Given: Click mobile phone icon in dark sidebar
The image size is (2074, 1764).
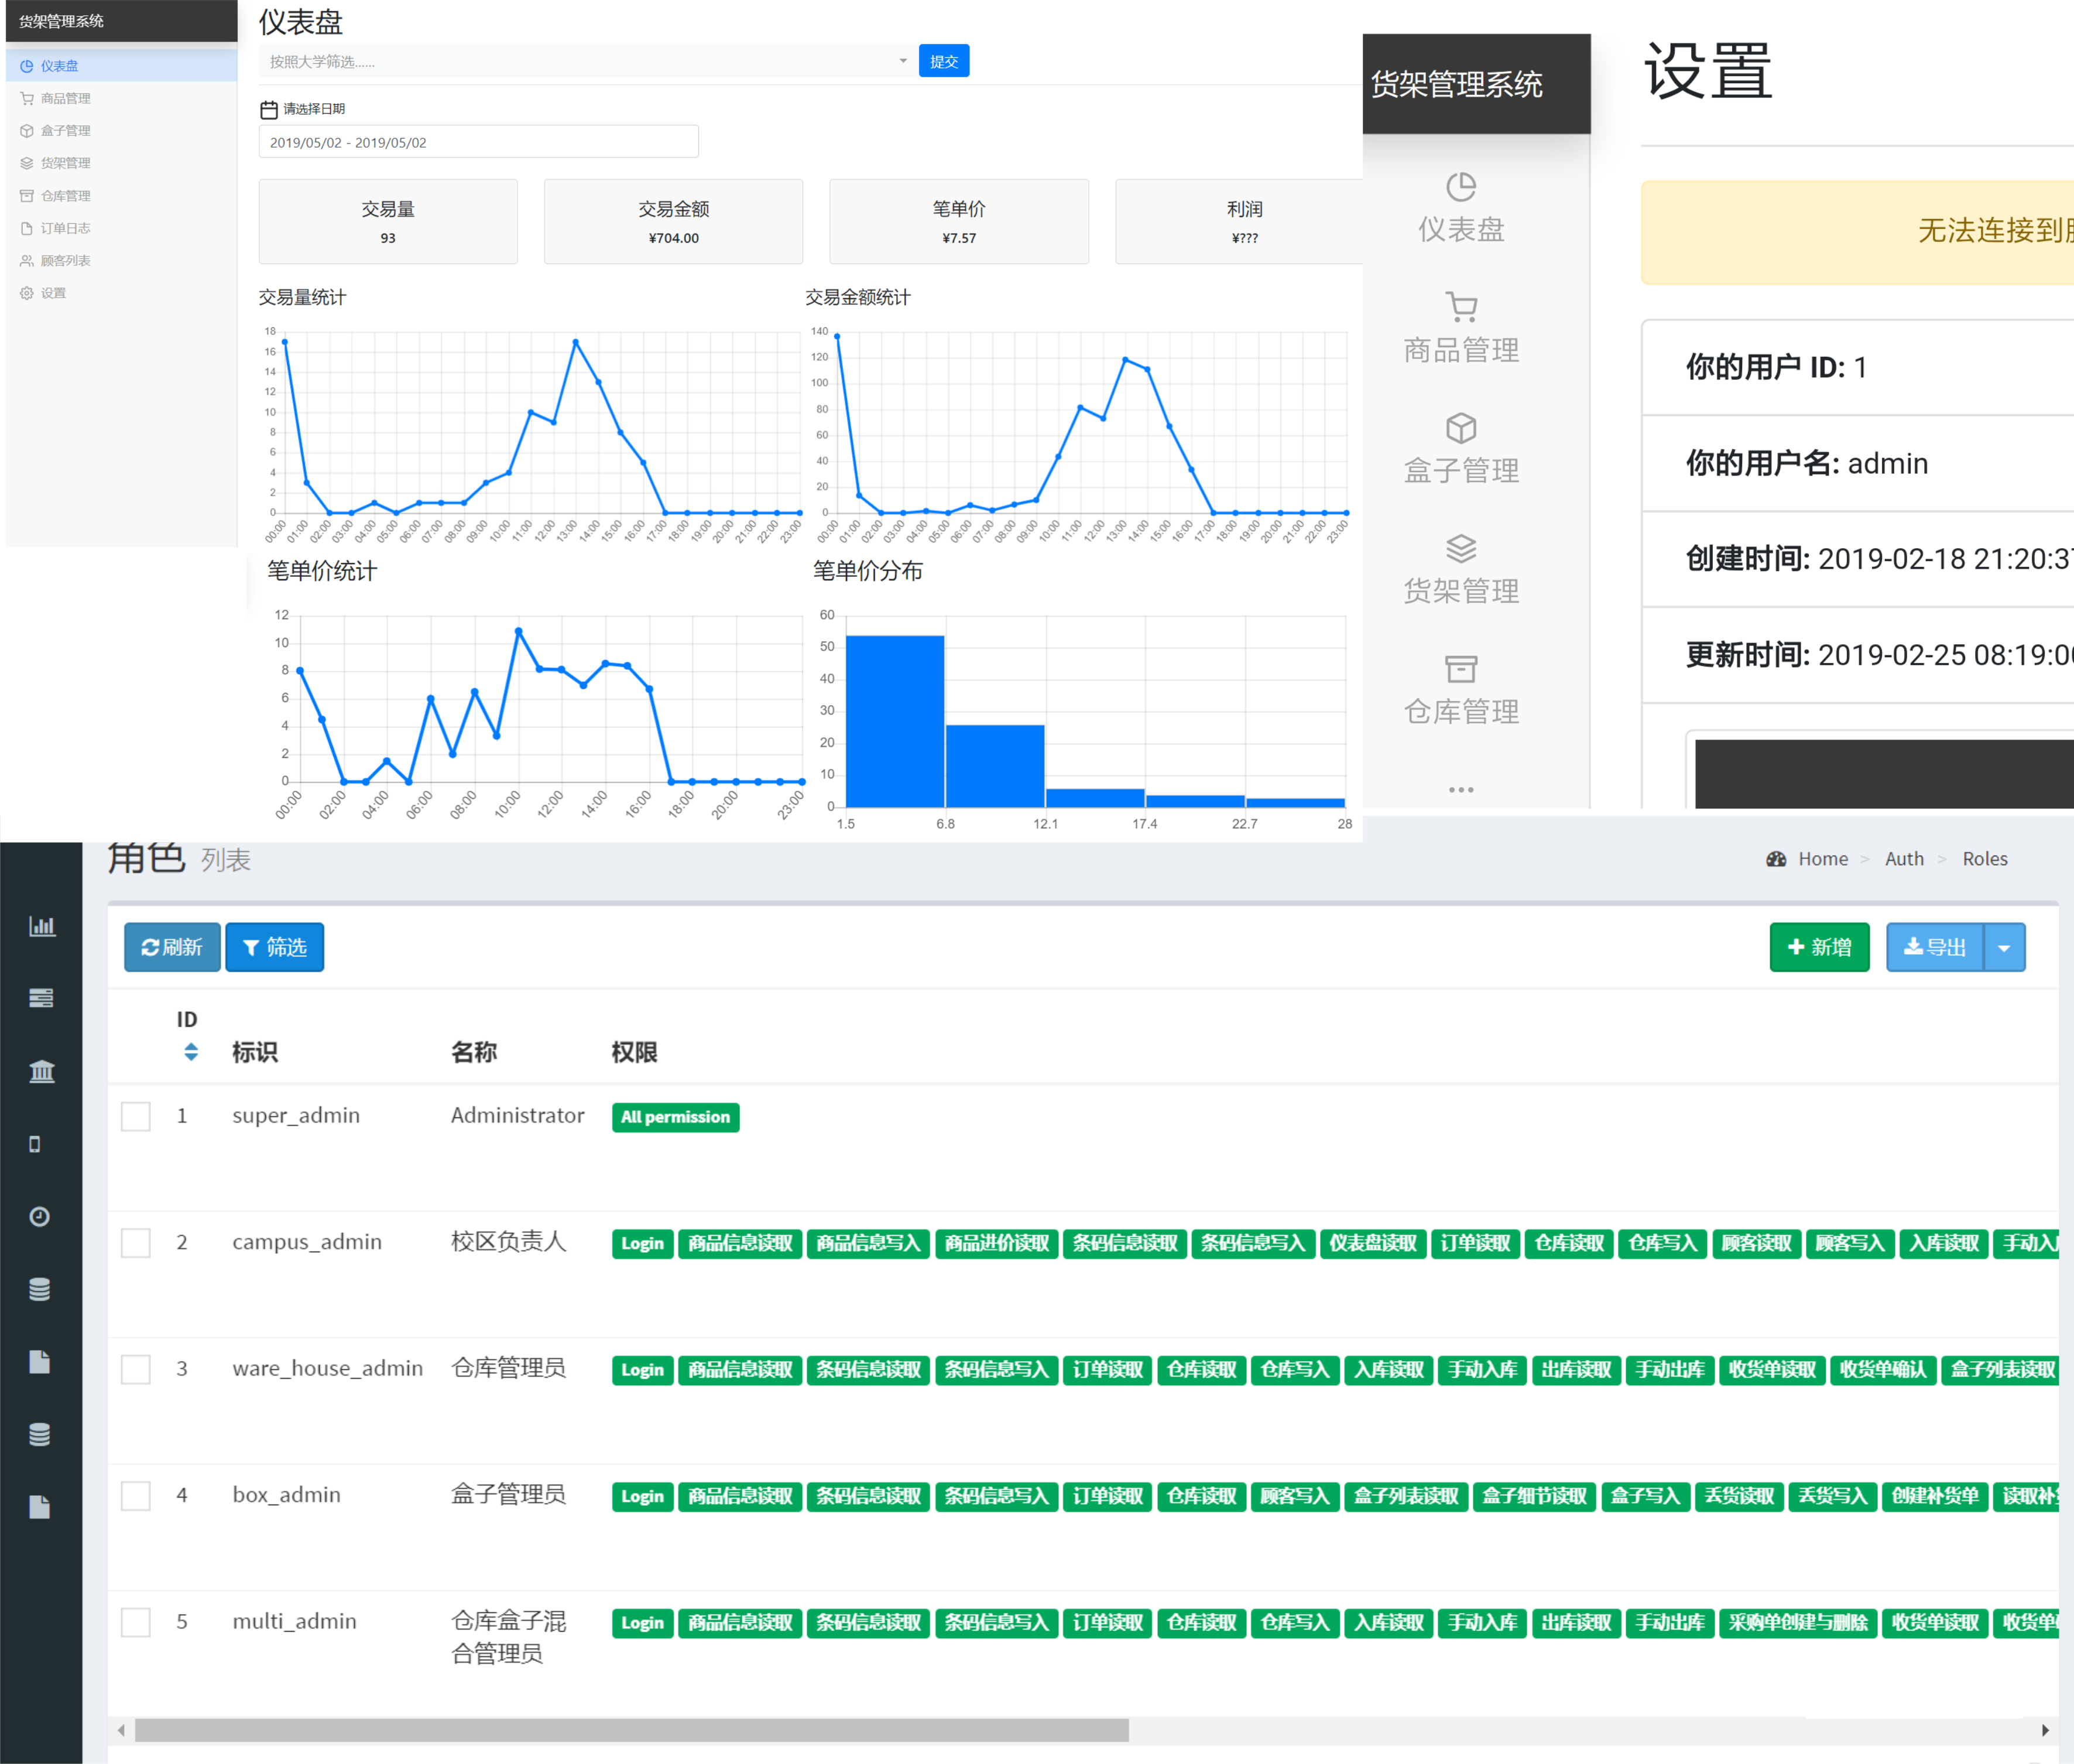Looking at the screenshot, I should click(35, 1144).
